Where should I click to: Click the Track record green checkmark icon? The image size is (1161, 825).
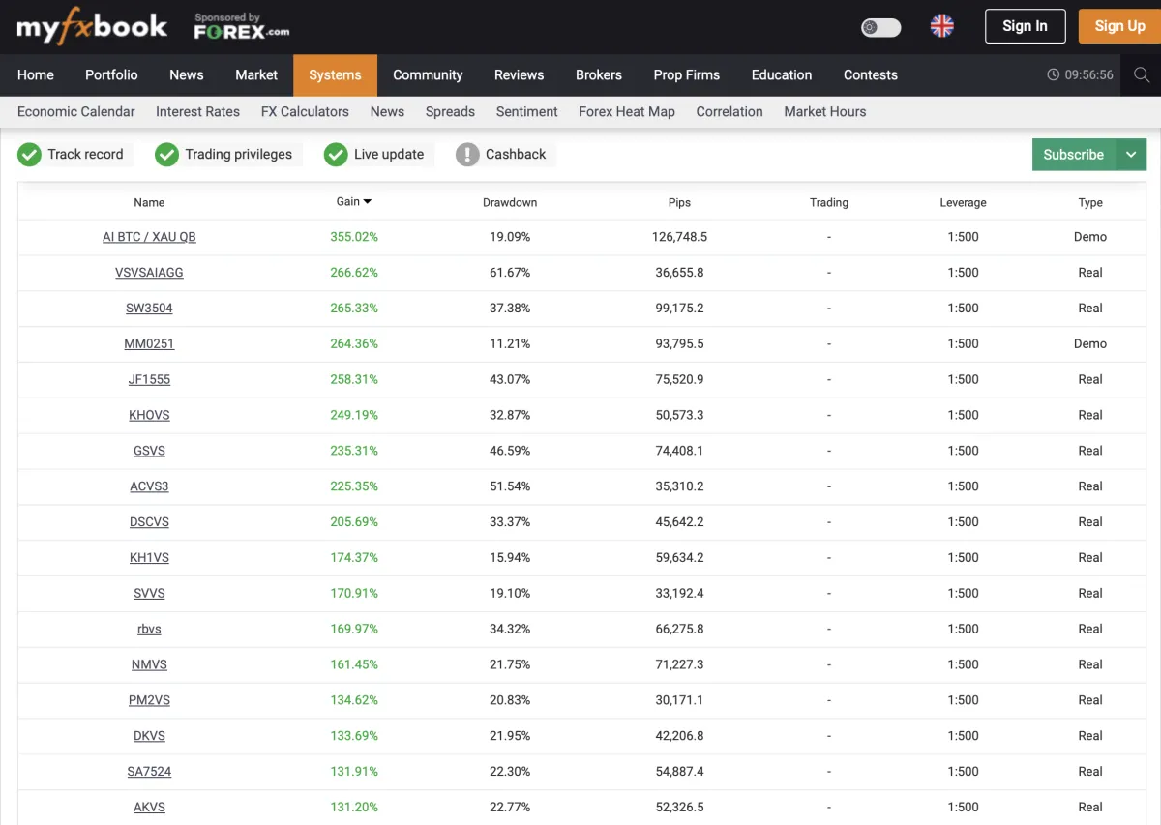tap(29, 154)
